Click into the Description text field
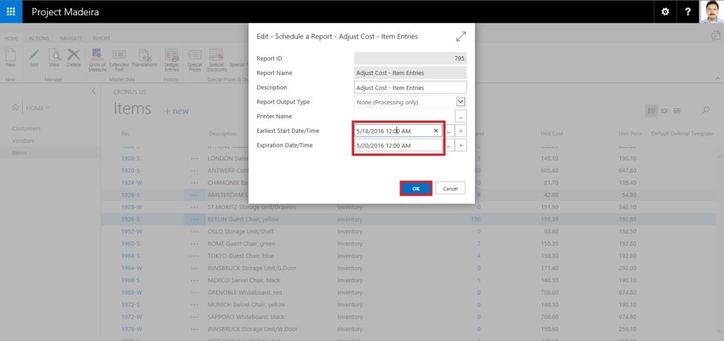 point(410,88)
